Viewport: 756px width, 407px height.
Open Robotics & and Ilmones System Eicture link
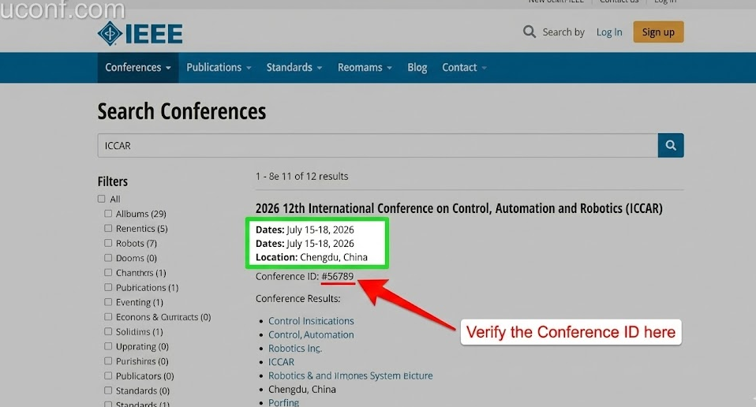350,375
